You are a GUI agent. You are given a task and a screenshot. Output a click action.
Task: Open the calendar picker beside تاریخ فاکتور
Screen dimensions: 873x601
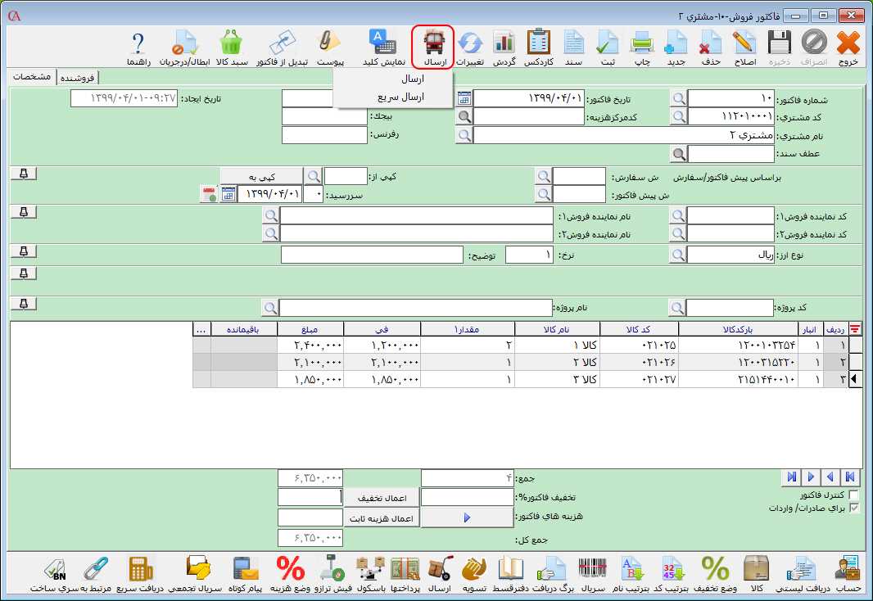point(464,98)
